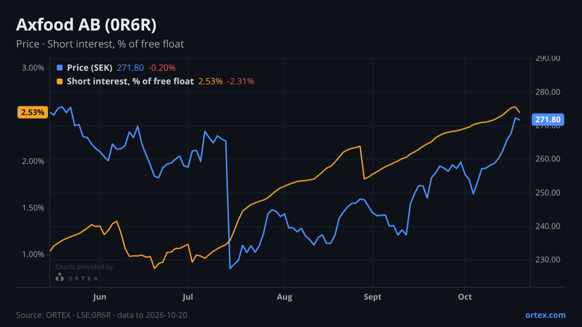The height and width of the screenshot is (327, 582).
Task: Click the 280.00 right axis label
Action: pos(548,92)
